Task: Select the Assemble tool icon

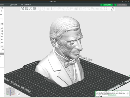Action: [x=101, y=9]
